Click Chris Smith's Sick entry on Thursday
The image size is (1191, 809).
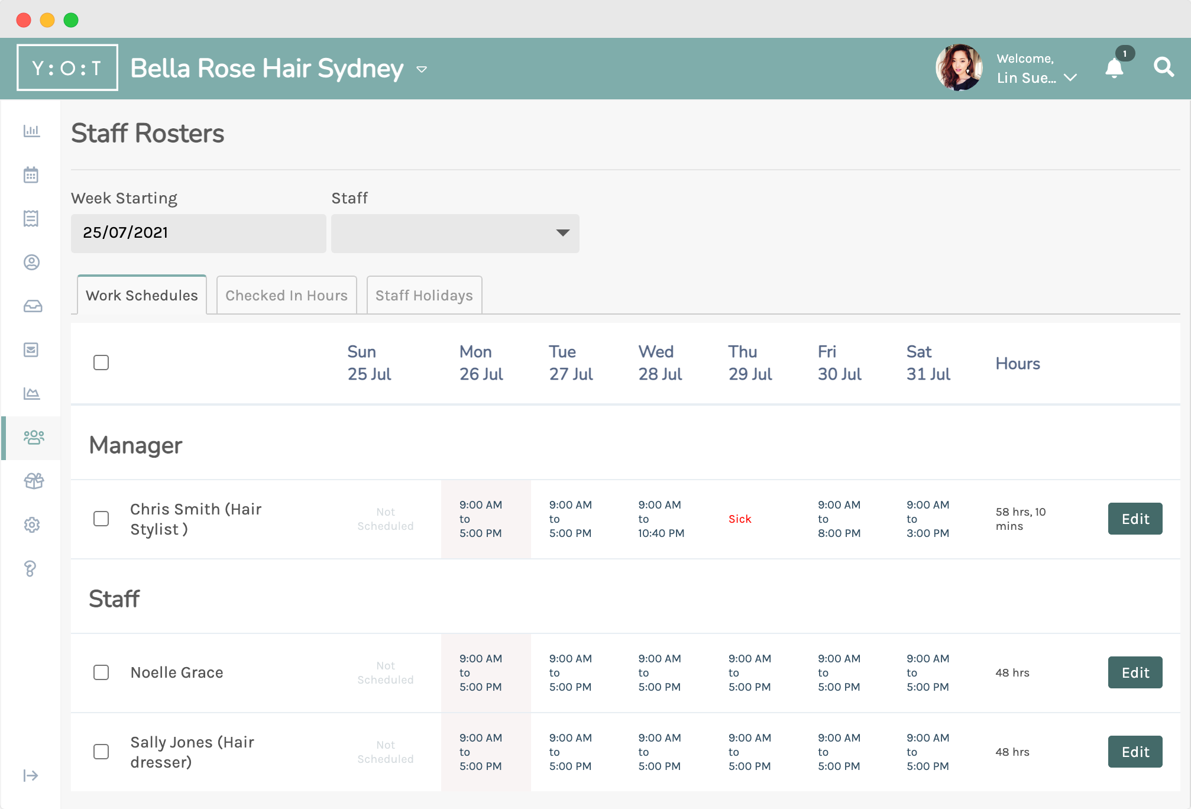740,519
